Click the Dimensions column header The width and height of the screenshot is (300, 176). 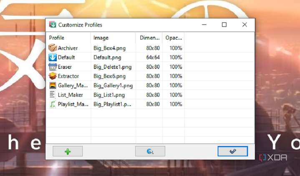[x=149, y=38]
